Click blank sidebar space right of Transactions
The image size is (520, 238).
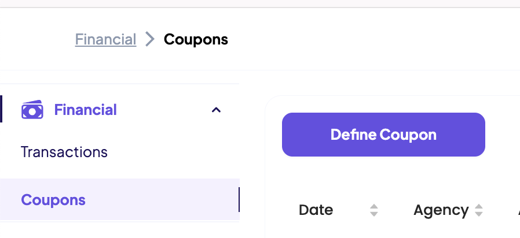coord(174,152)
